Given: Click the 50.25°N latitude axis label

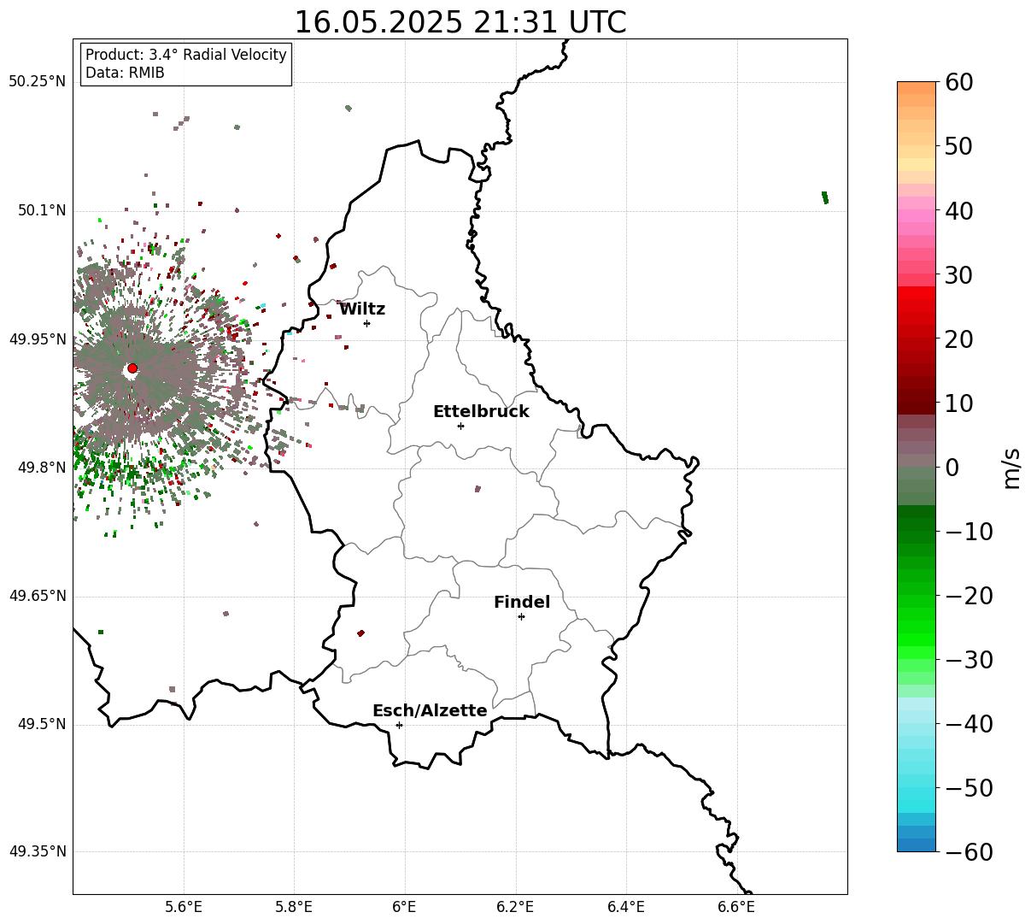Looking at the screenshot, I should click(38, 82).
